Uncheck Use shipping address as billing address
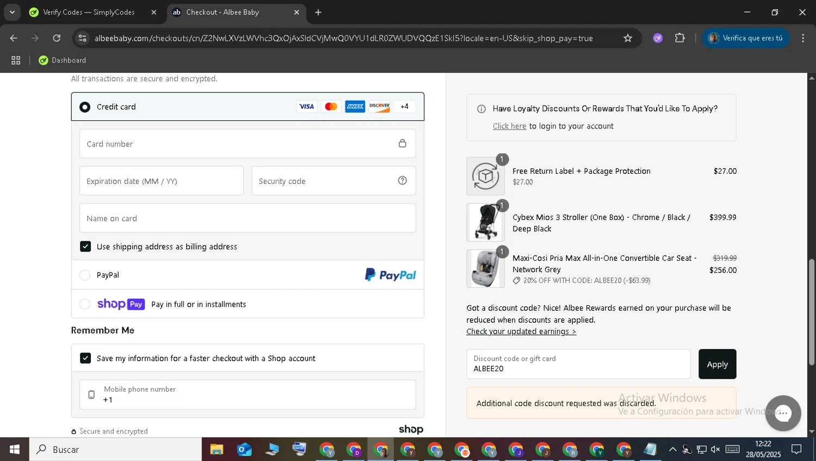 (85, 247)
